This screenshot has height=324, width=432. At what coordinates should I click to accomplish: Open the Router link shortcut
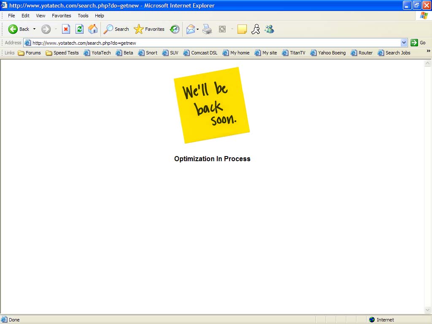pos(362,53)
